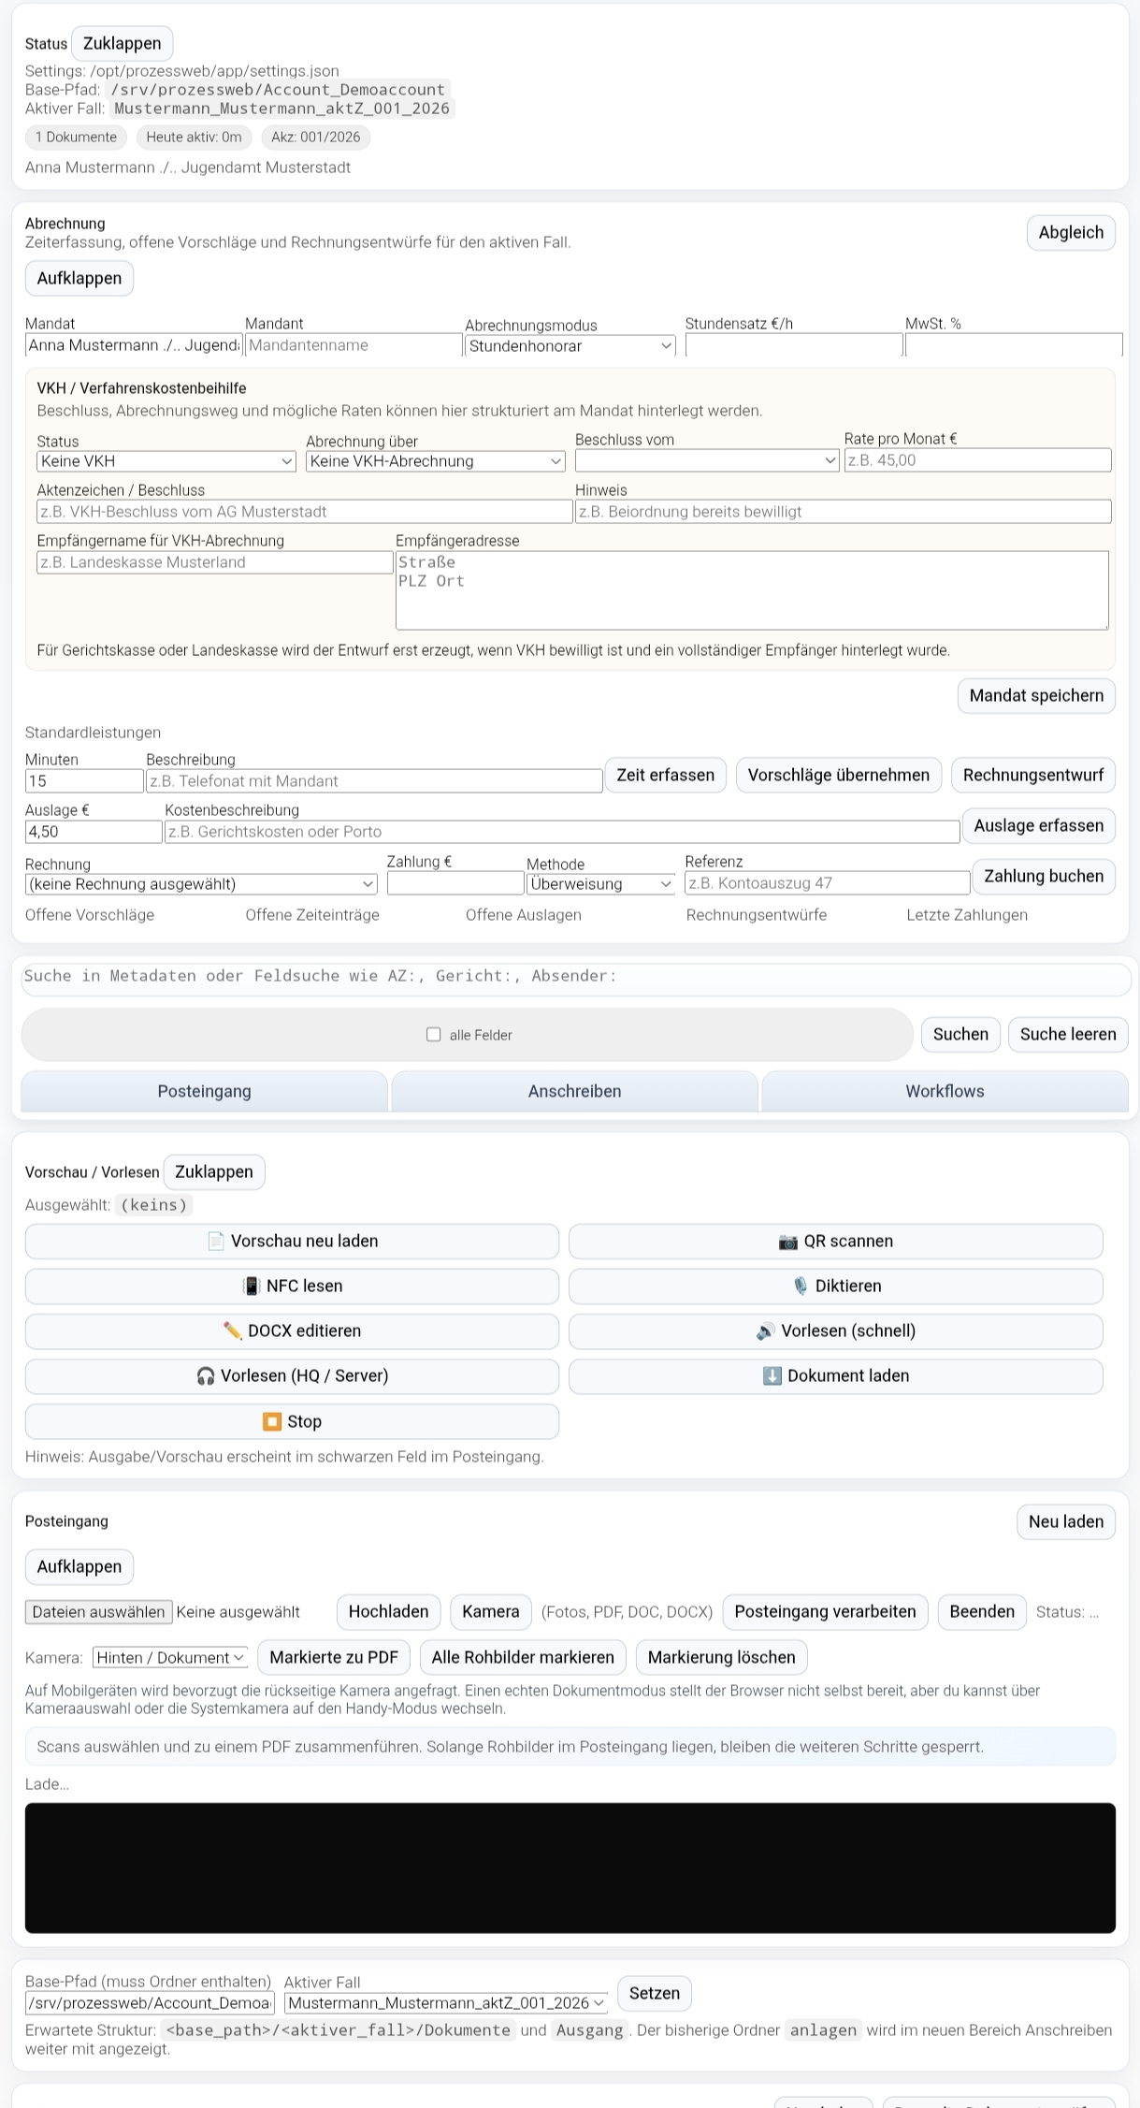This screenshot has height=2108, width=1140.
Task: Expand Abrechnung section via Aufklappen
Action: coord(79,278)
